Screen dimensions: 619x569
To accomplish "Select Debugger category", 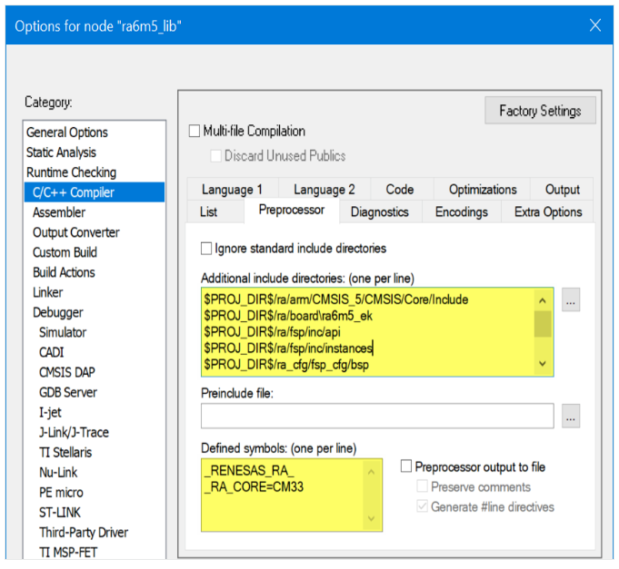I will 58,312.
